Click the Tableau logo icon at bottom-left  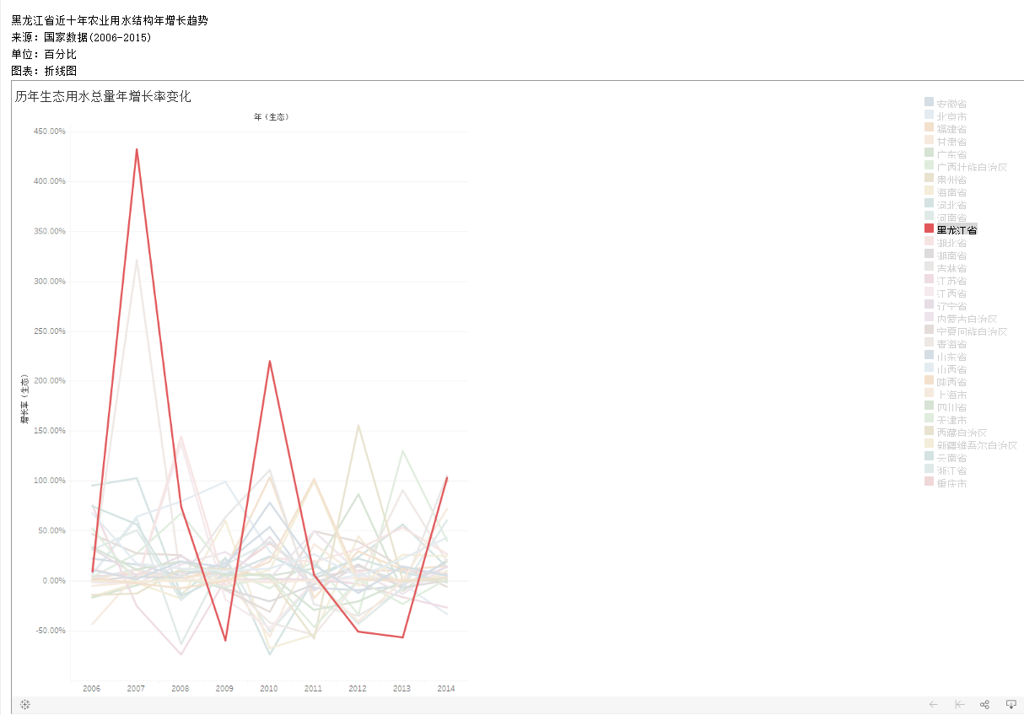pyautogui.click(x=25, y=704)
